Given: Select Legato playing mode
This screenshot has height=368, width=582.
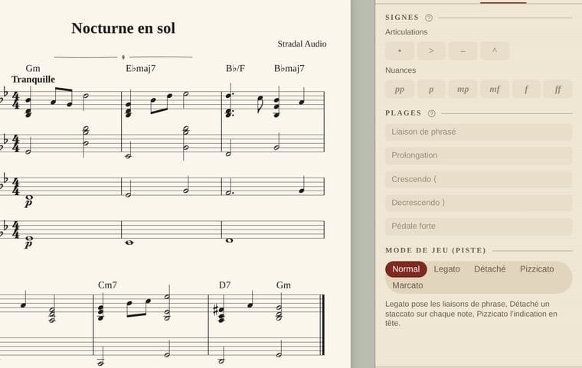Looking at the screenshot, I should 447,269.
